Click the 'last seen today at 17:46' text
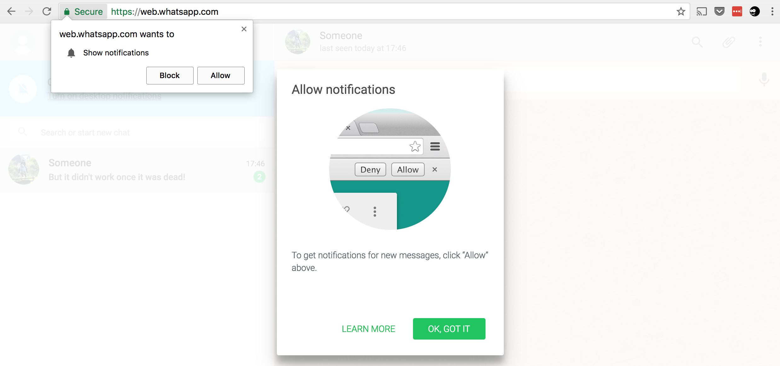 click(363, 48)
